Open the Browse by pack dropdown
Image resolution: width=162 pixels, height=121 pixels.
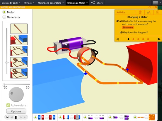coord(11,3)
